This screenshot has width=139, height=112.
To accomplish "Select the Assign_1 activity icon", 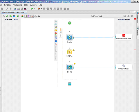I will 70,52.
